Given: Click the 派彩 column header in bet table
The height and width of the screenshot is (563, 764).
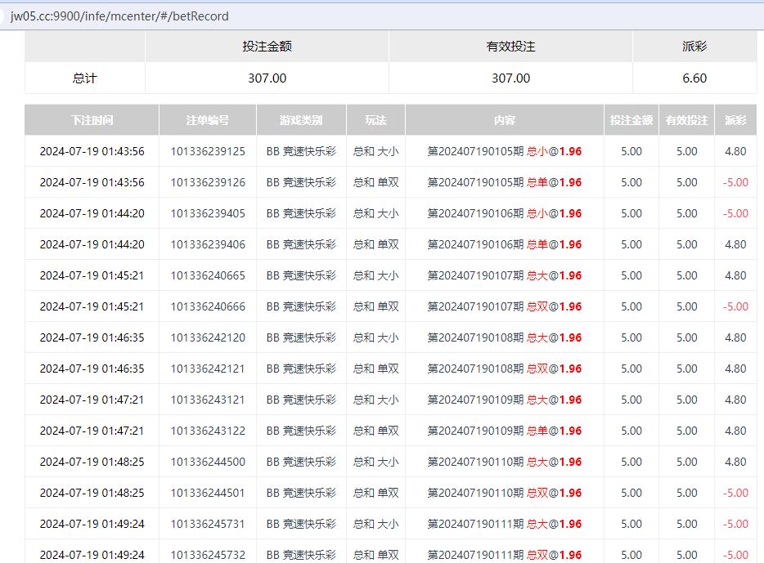Looking at the screenshot, I should click(735, 120).
